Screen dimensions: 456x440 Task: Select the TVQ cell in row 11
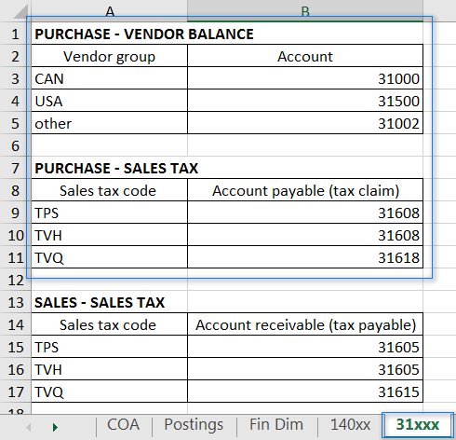click(x=110, y=257)
